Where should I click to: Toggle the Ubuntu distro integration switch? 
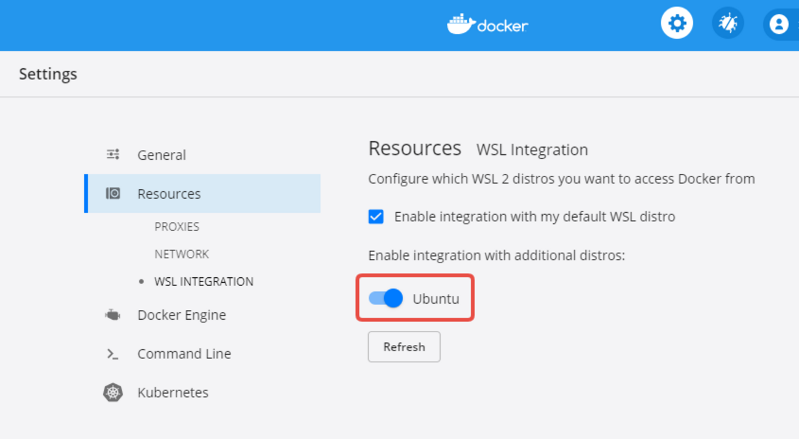tap(386, 298)
